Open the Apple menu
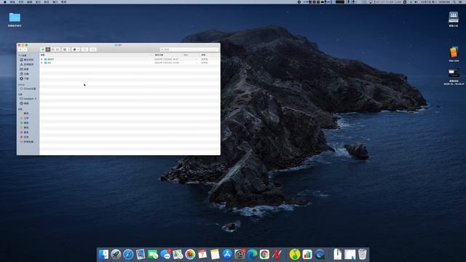This screenshot has width=466, height=262. pyautogui.click(x=4, y=1)
